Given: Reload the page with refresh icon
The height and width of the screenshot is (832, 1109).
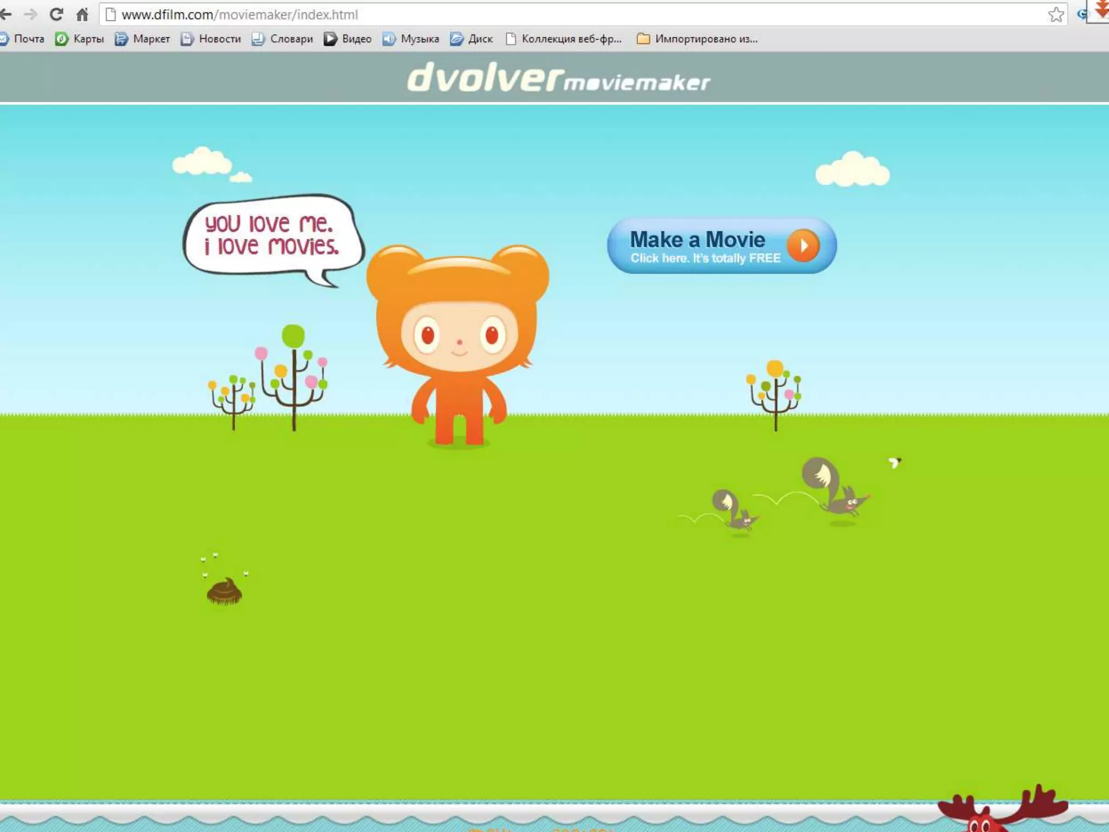Looking at the screenshot, I should click(56, 15).
